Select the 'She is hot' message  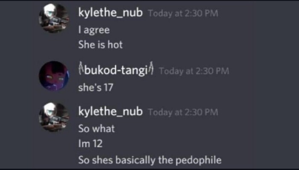tap(100, 45)
